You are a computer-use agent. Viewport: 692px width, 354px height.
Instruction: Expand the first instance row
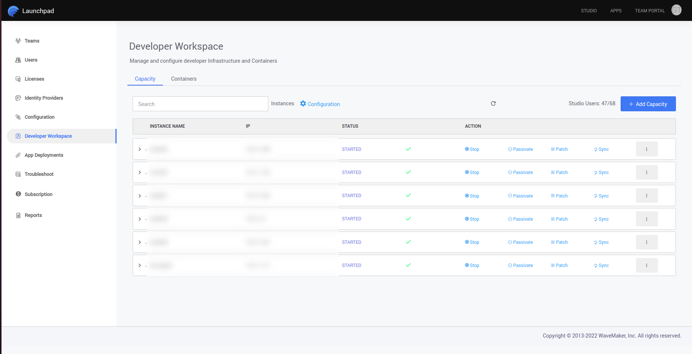click(140, 149)
